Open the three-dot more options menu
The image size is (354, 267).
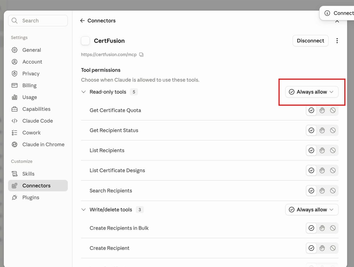click(337, 41)
